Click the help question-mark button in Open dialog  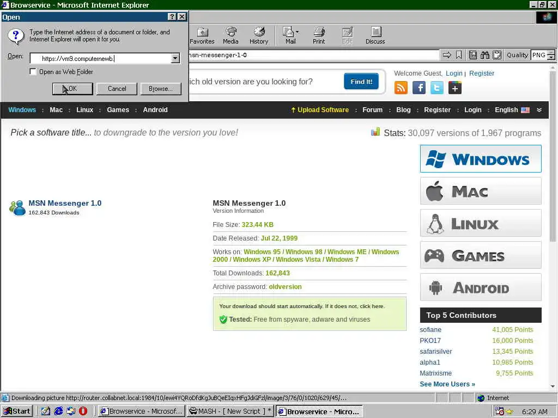(172, 17)
